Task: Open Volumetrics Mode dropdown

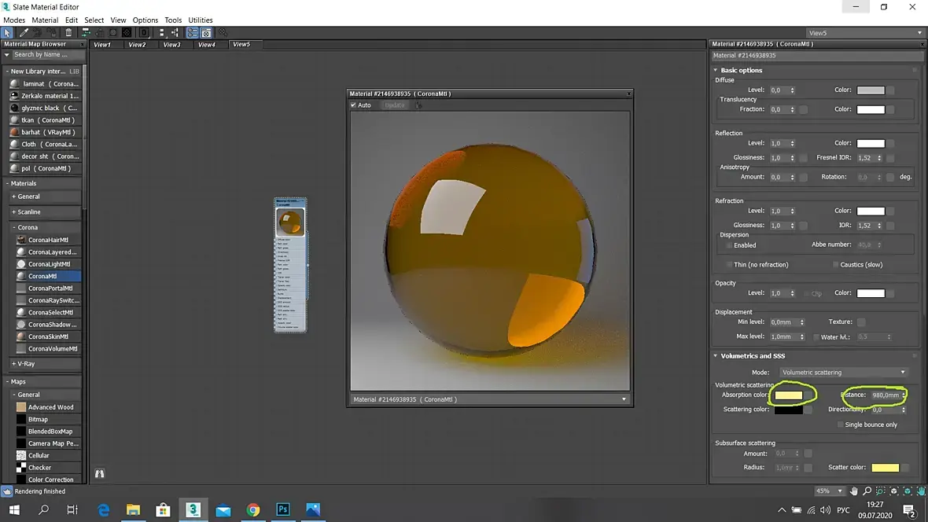Action: (x=843, y=373)
